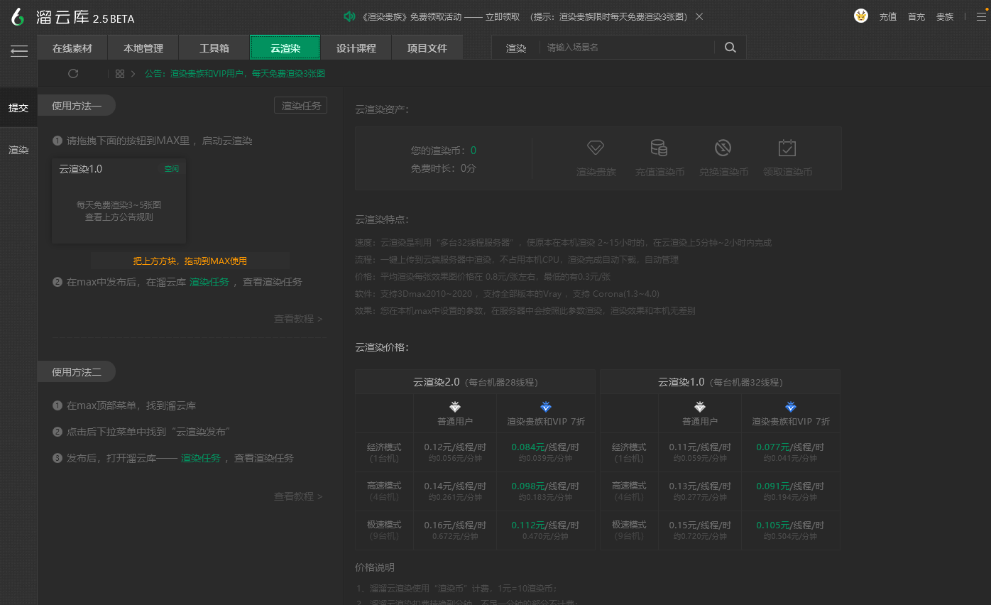The height and width of the screenshot is (605, 991).
Task: Click the green 空闲 status label
Action: pyautogui.click(x=171, y=169)
